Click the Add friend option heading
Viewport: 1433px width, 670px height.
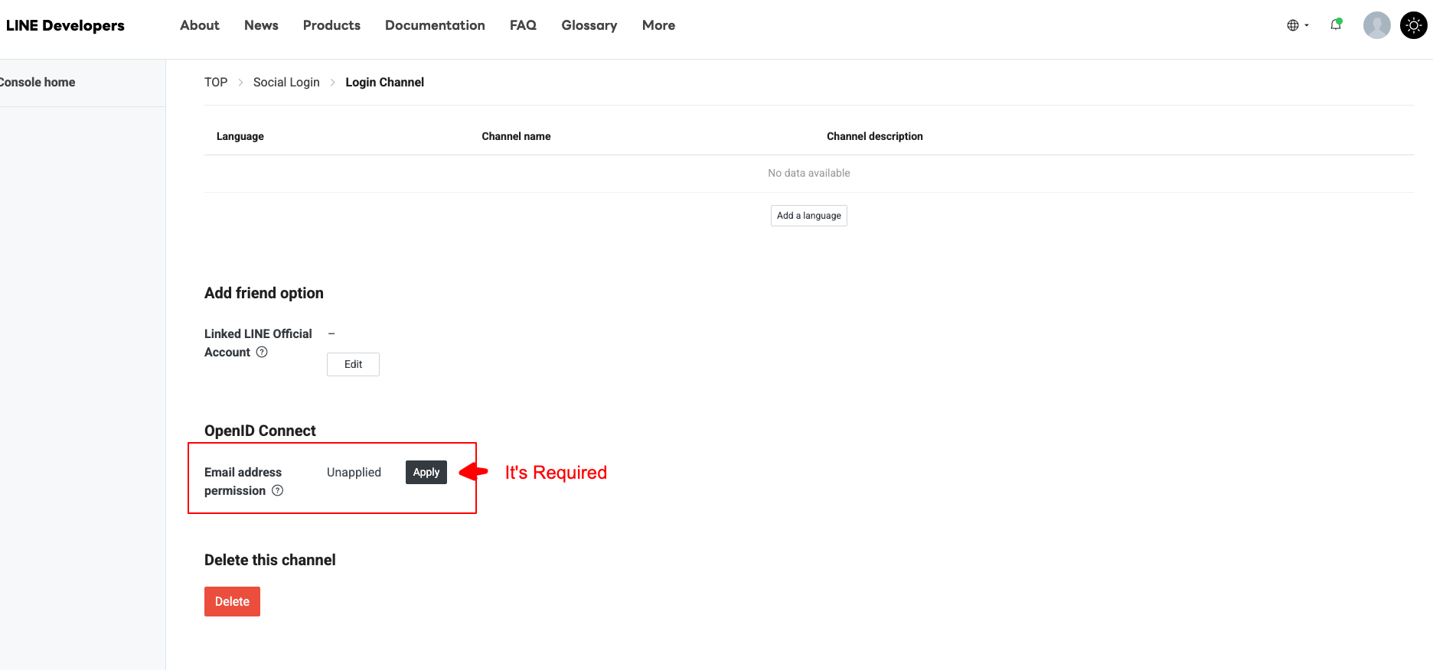click(264, 293)
